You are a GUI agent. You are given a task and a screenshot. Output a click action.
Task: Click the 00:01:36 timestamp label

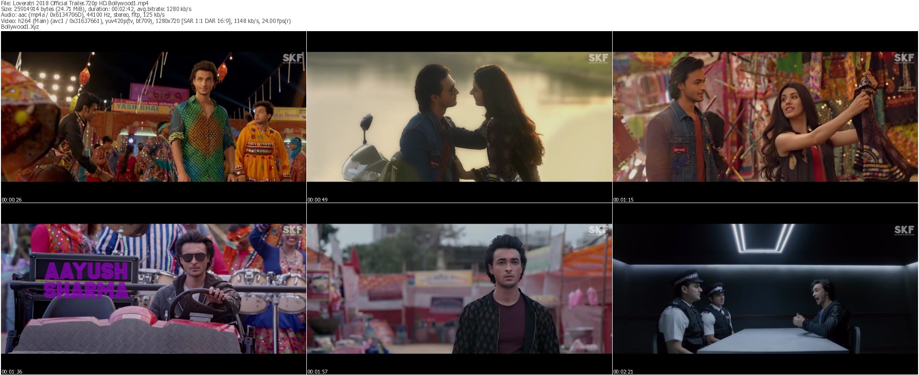pos(12,372)
